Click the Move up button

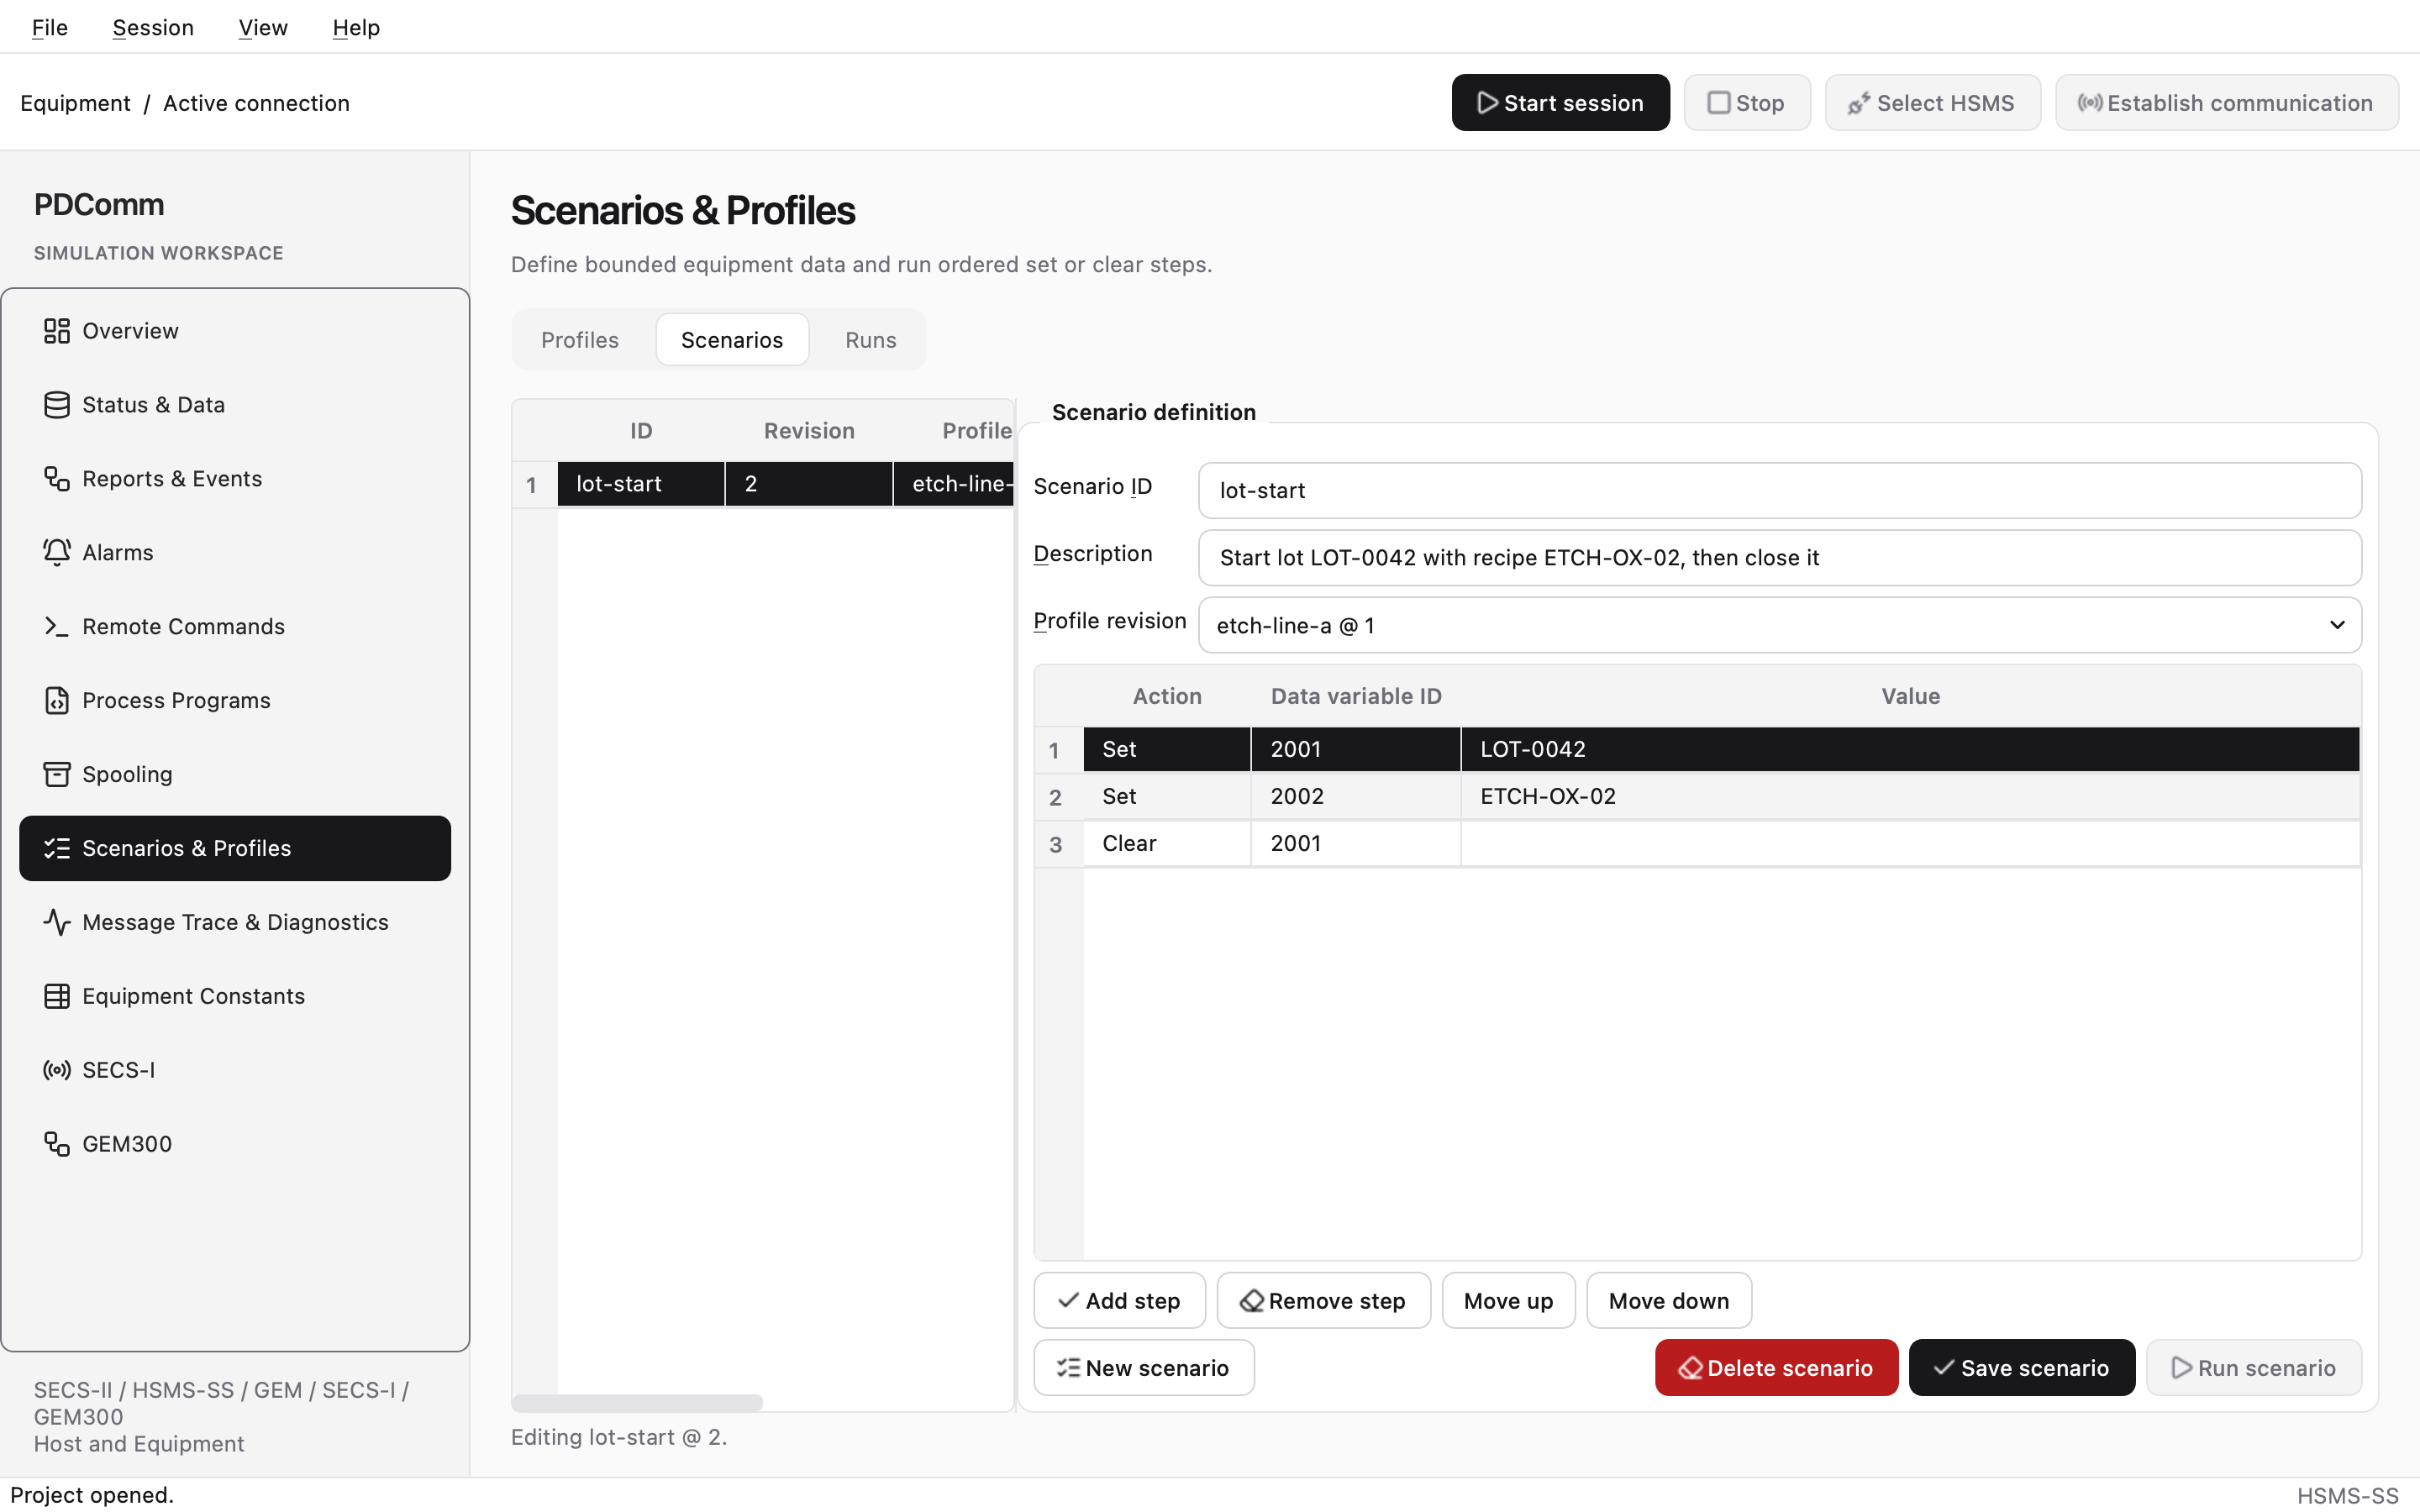pyautogui.click(x=1508, y=1301)
